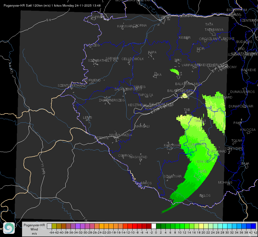Click the legend label Poganyvar-HR Wind m/s
This screenshot has height=237, width=258.
34,229
